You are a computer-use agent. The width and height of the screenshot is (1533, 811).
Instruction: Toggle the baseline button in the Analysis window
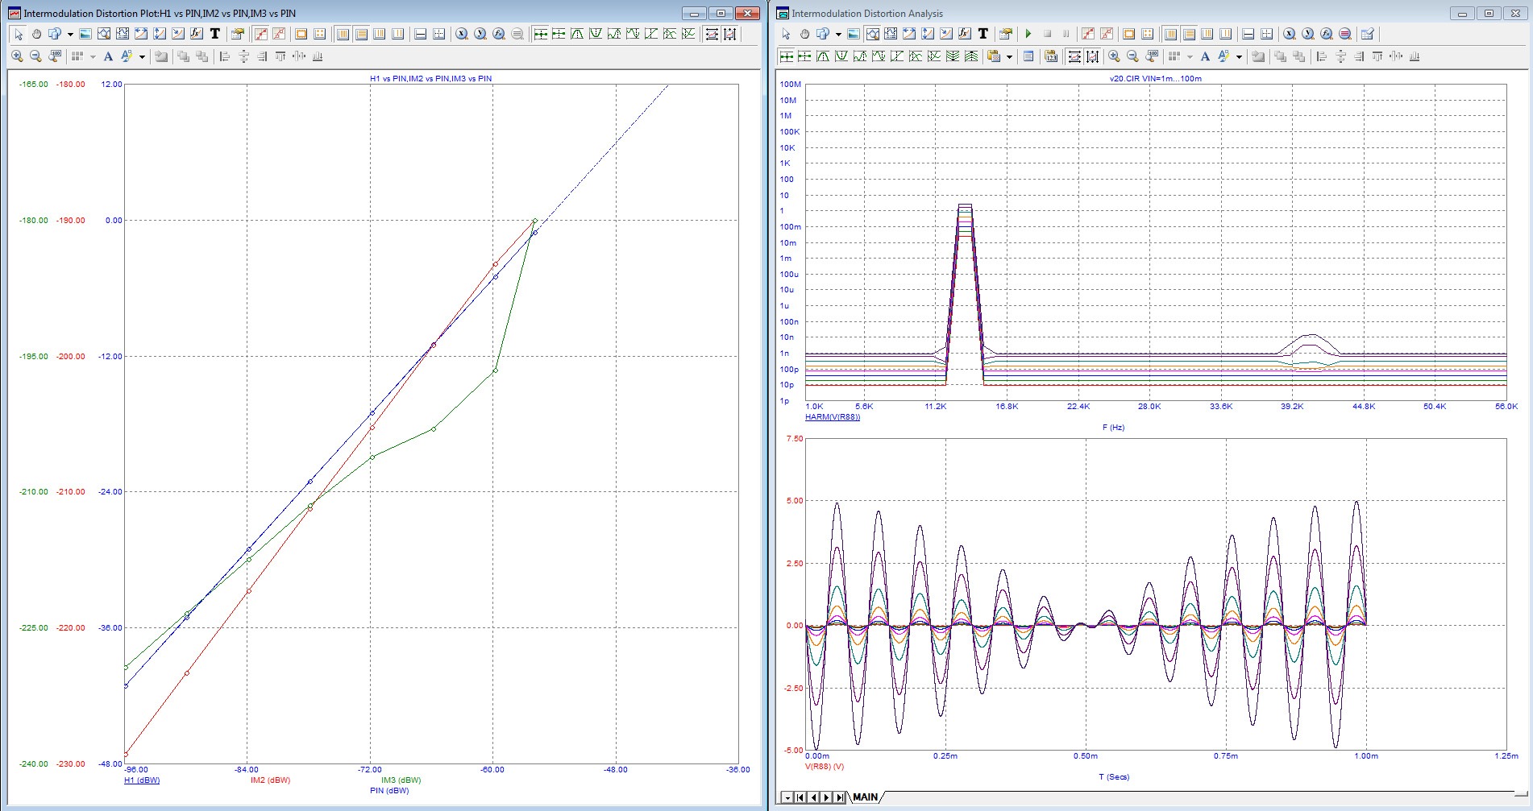[x=1248, y=34]
